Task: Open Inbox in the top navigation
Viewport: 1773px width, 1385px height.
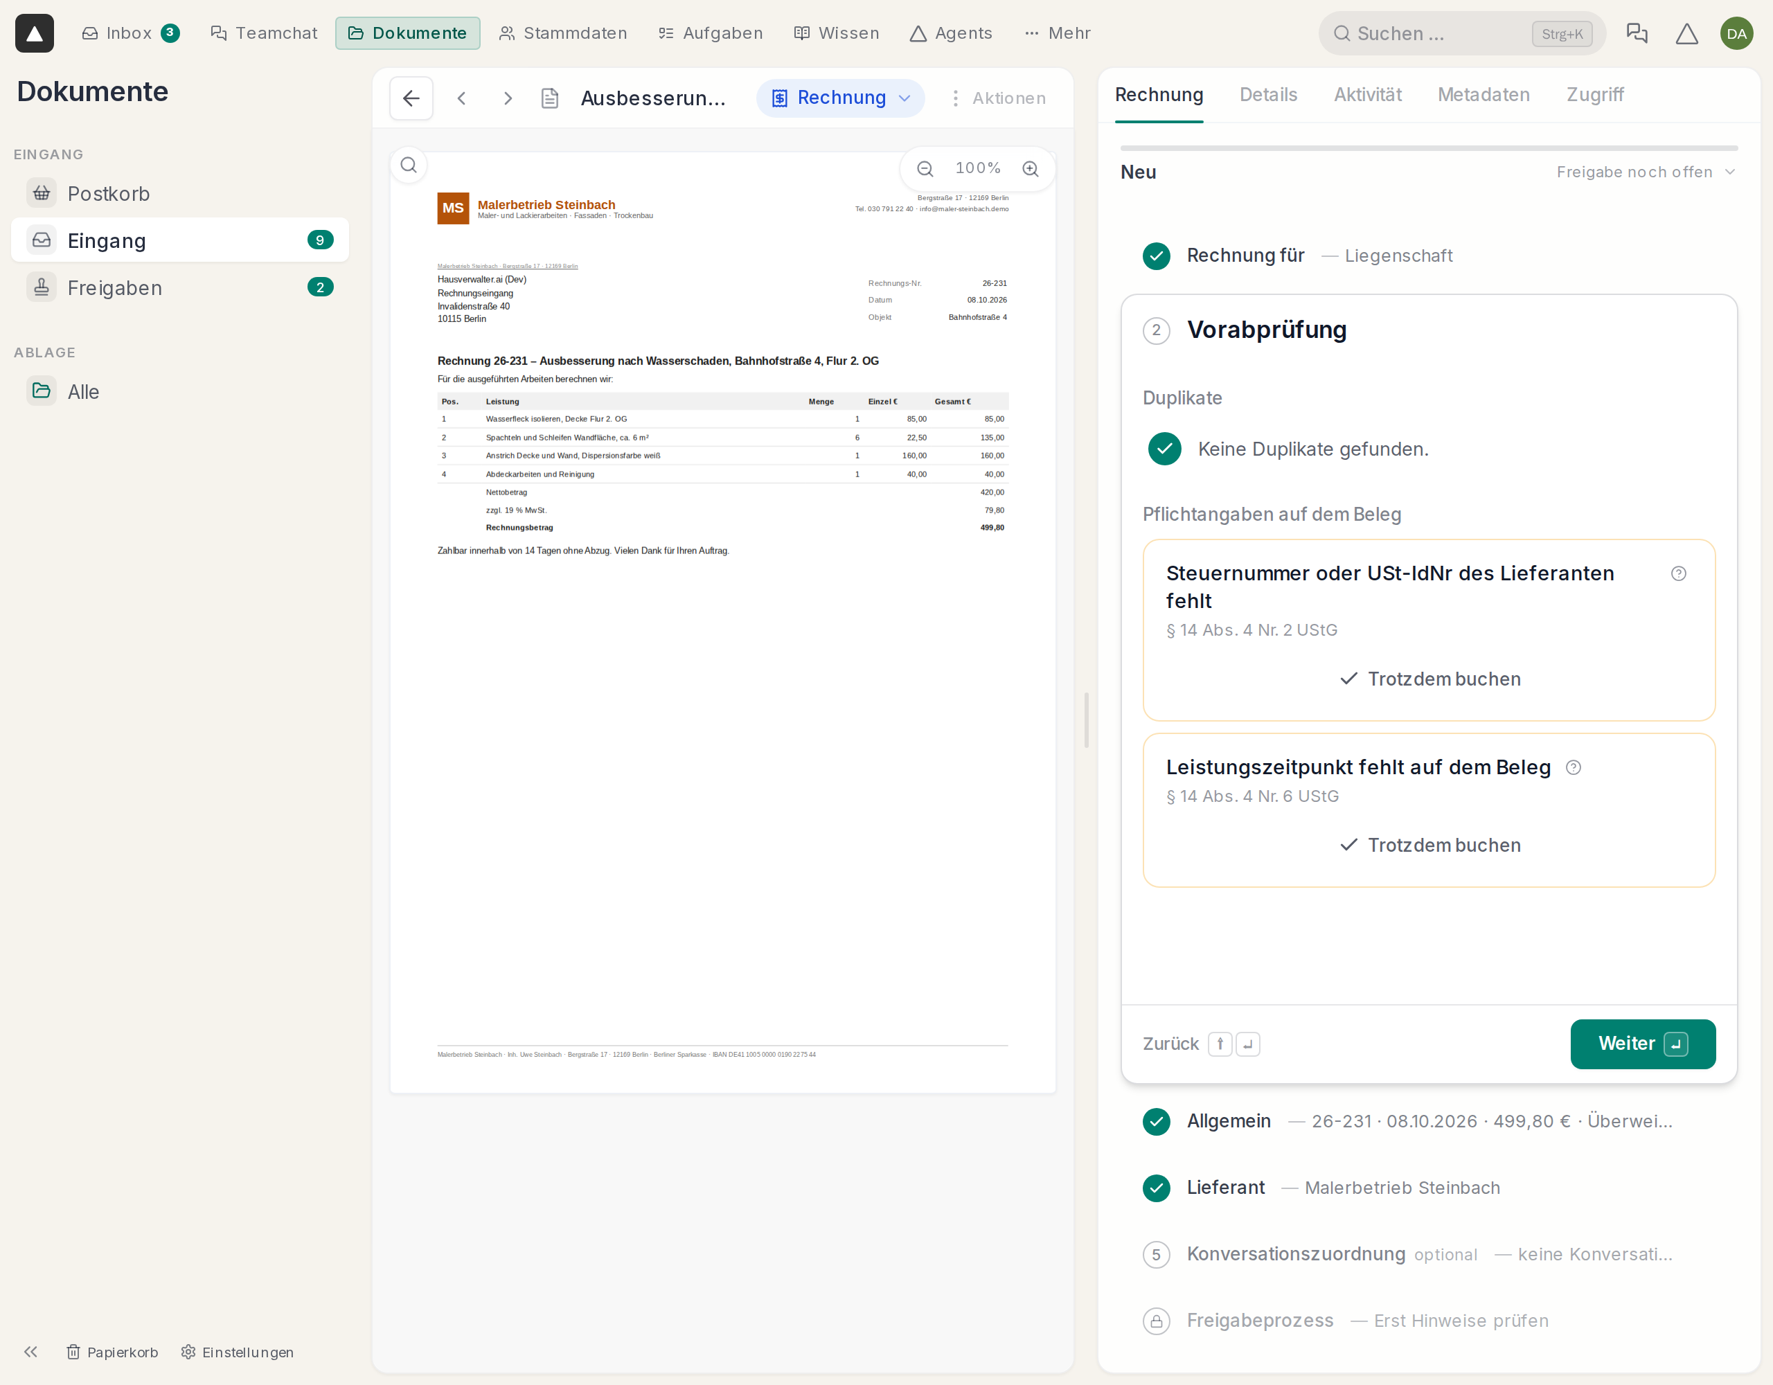Action: pos(131,33)
